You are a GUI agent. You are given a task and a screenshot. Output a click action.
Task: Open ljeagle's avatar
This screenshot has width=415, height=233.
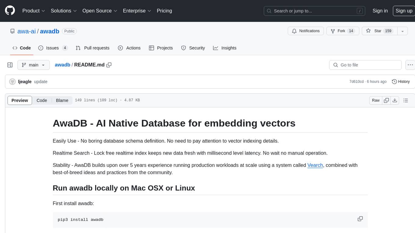tap(13, 82)
